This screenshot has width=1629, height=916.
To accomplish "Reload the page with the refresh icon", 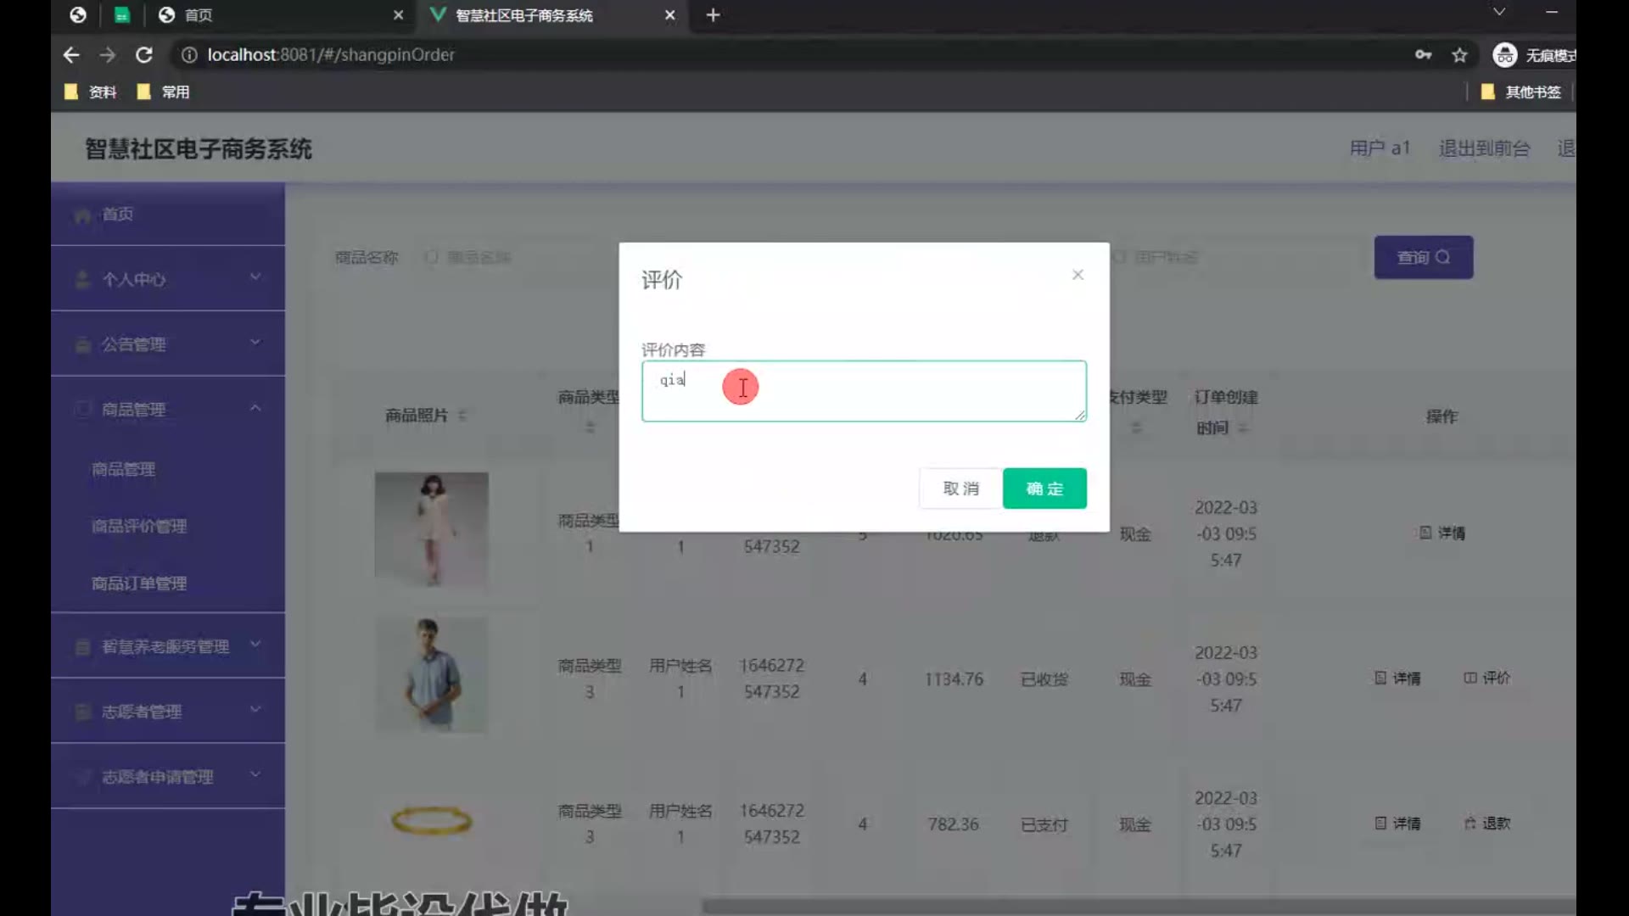I will 144,55.
